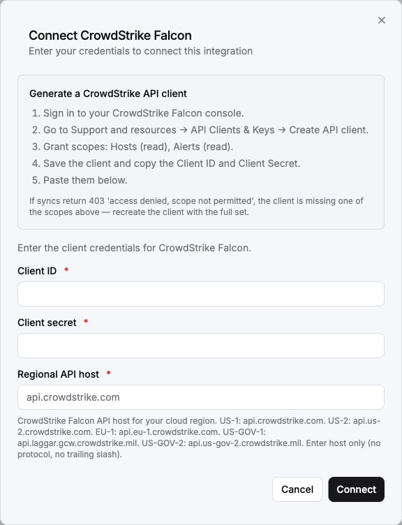Select step 1 about signing in to console
Image resolution: width=402 pixels, height=525 pixels.
coord(137,113)
